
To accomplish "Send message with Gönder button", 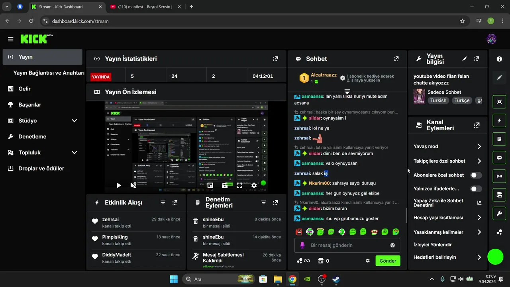I will tap(388, 261).
